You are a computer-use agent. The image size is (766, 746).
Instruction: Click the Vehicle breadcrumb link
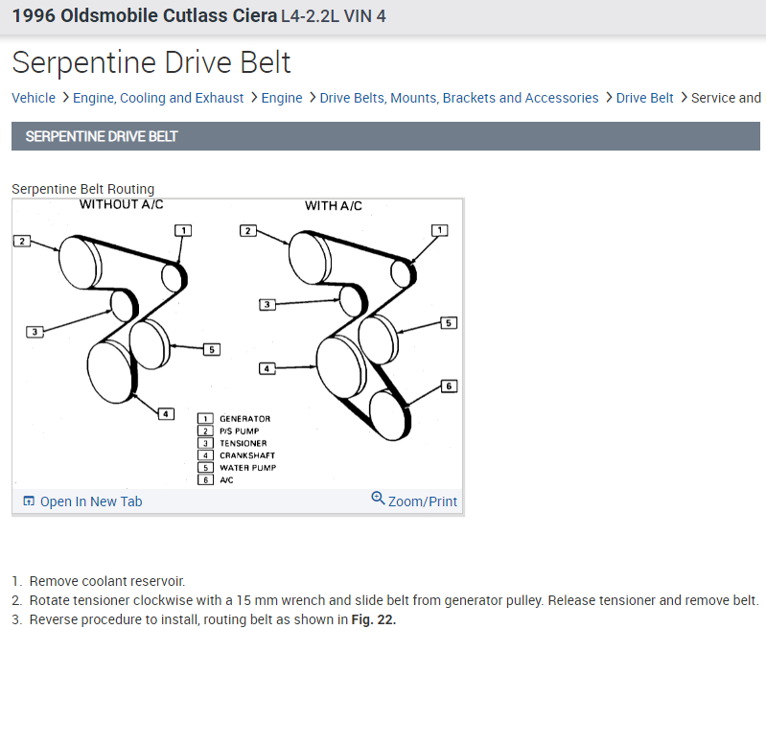coord(34,98)
